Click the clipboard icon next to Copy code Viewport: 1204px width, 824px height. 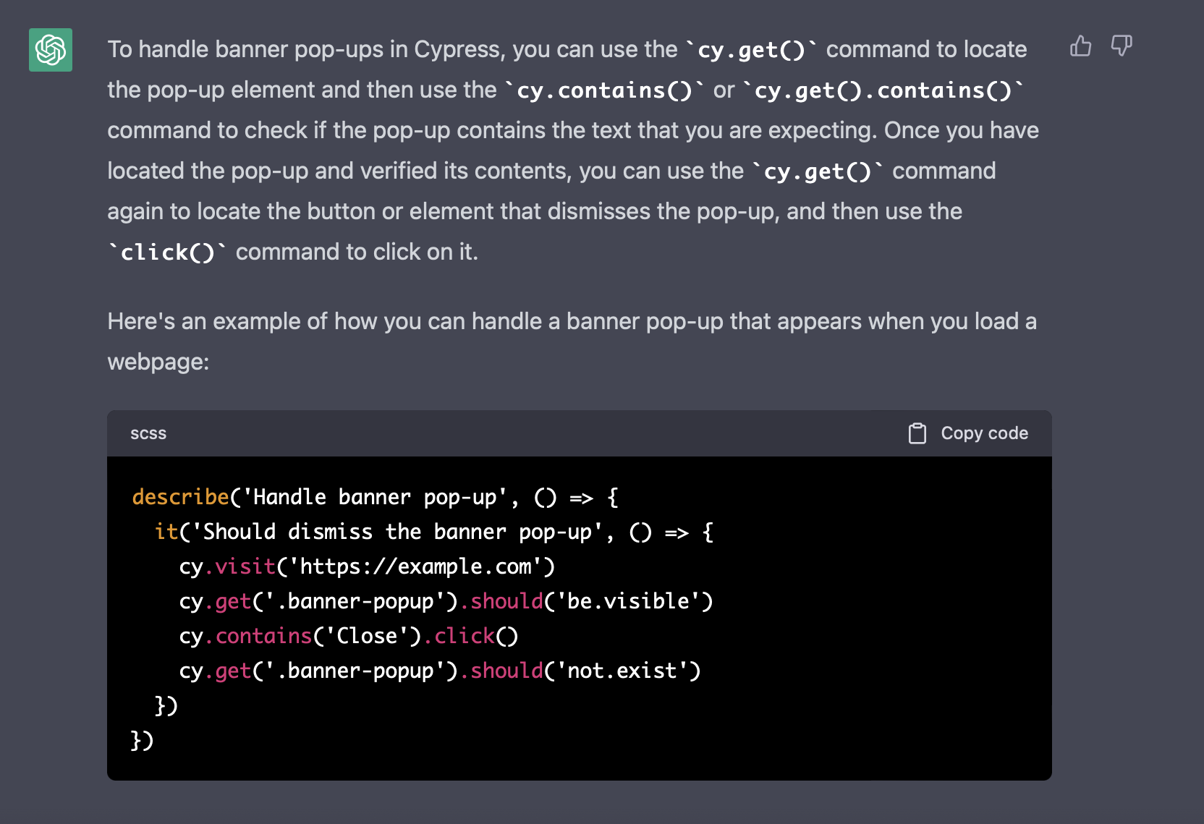[x=917, y=433]
